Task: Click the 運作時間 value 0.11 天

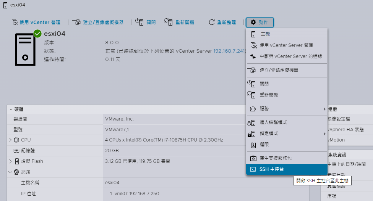Action: [x=113, y=59]
